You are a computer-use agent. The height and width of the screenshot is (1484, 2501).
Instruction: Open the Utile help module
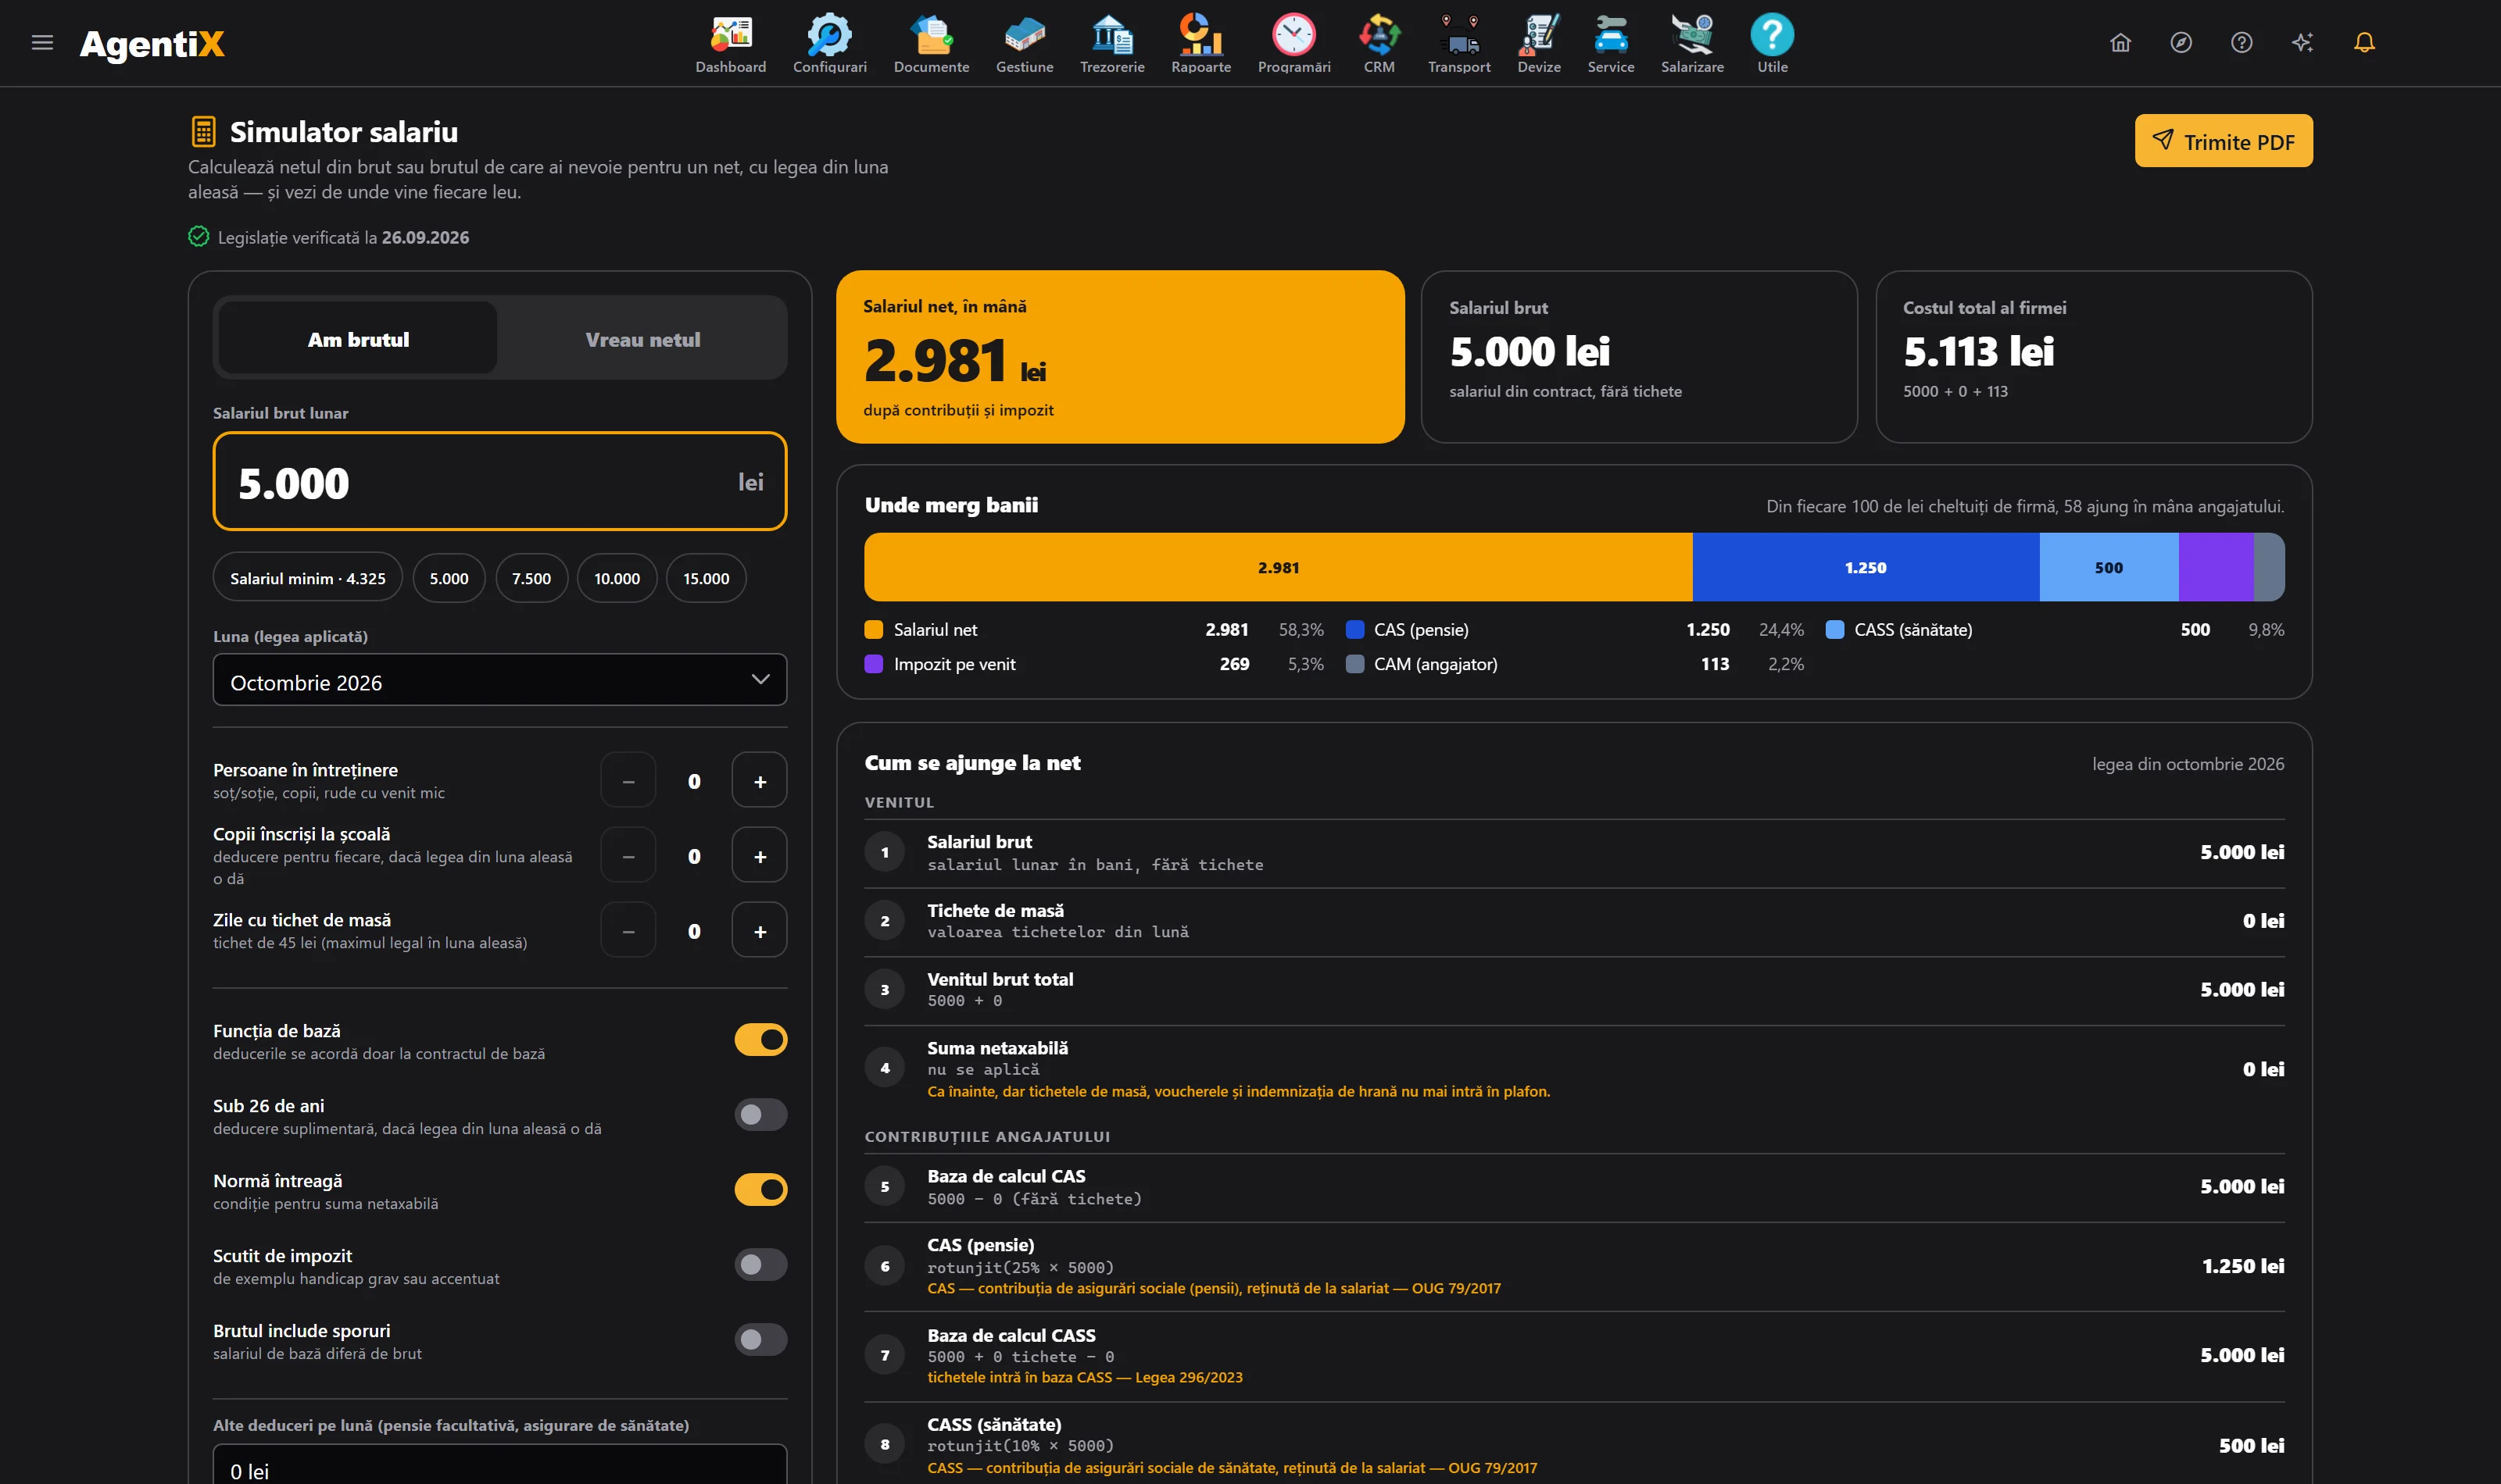(x=1772, y=44)
